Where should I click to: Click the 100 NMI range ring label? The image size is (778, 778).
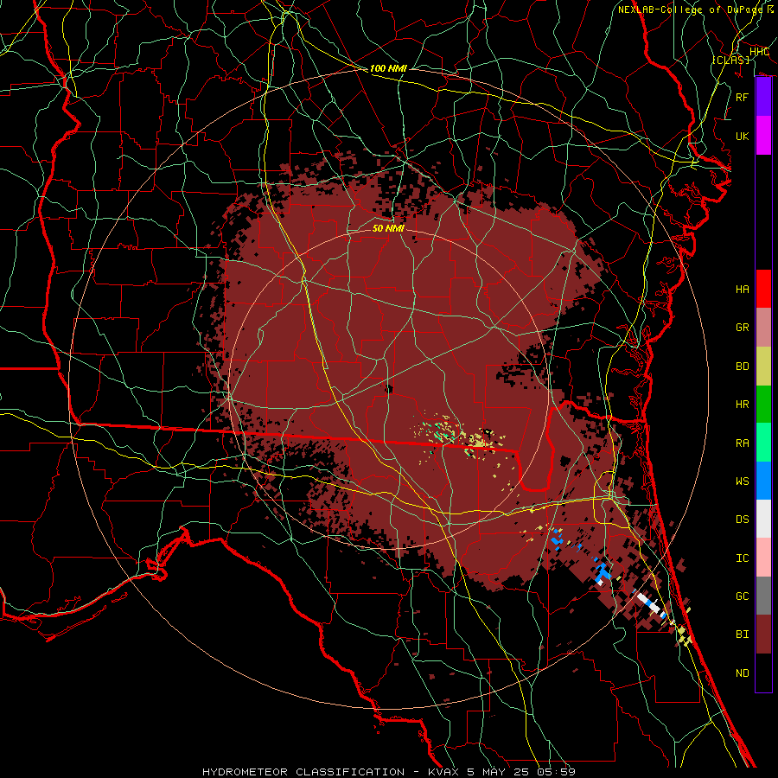point(388,68)
